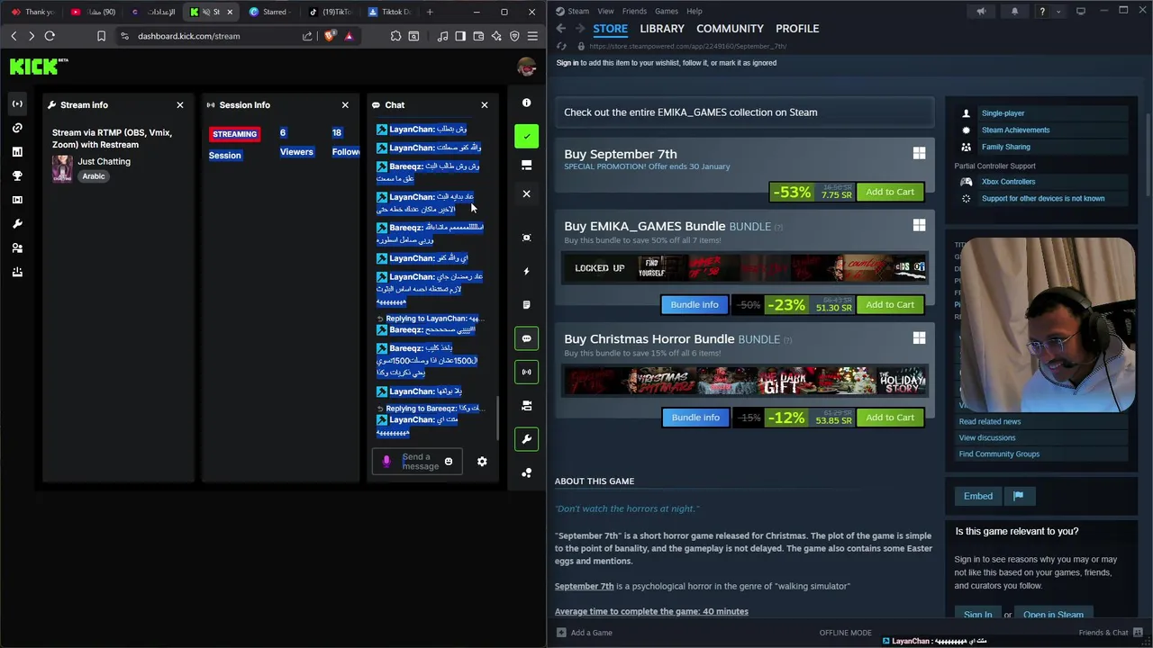Close the Session Info panel
This screenshot has height=648, width=1153.
pyautogui.click(x=345, y=105)
